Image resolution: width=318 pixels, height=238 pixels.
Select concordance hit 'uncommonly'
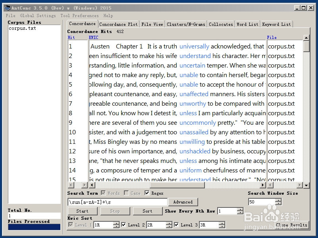(x=198, y=123)
